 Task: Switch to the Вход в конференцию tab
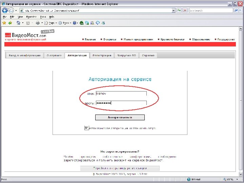[25, 55]
